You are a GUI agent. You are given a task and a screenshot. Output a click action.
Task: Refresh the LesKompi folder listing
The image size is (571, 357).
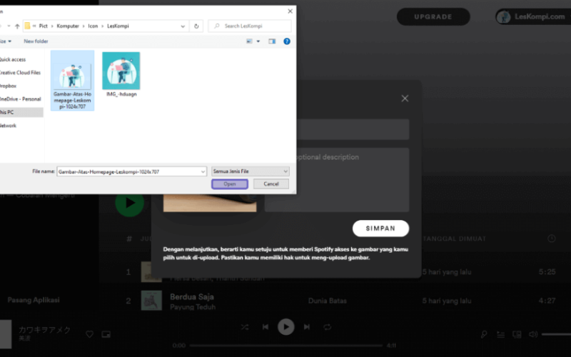(x=196, y=26)
